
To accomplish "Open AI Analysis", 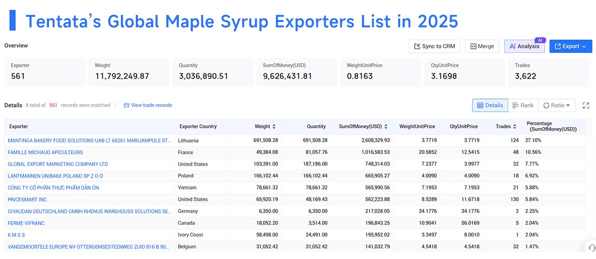I will tap(524, 46).
